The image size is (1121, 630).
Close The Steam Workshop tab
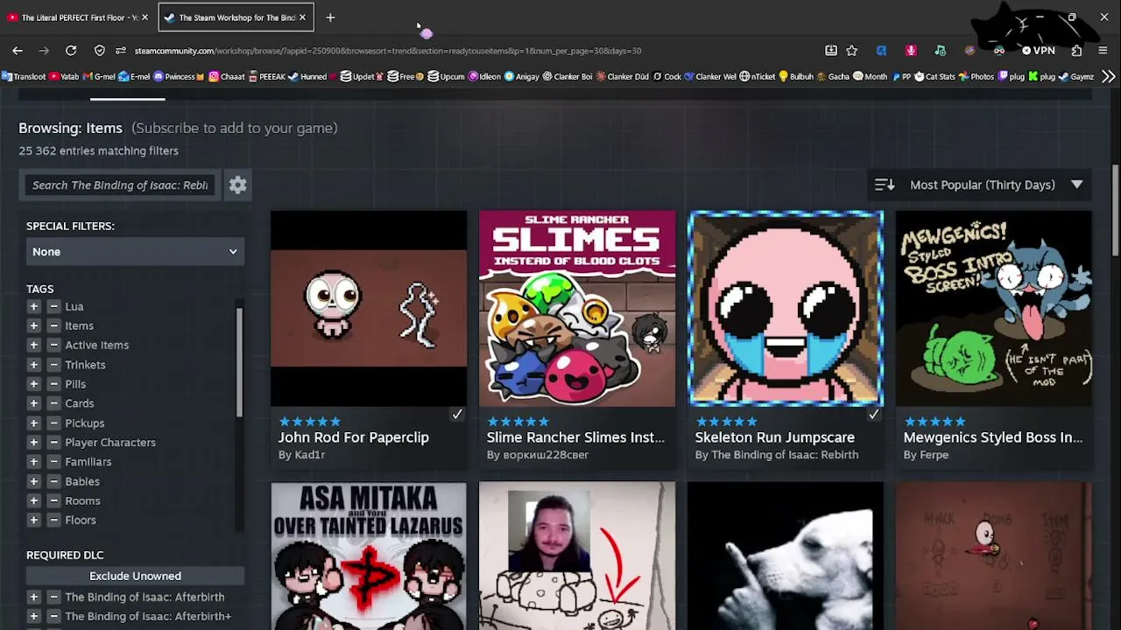coord(302,17)
